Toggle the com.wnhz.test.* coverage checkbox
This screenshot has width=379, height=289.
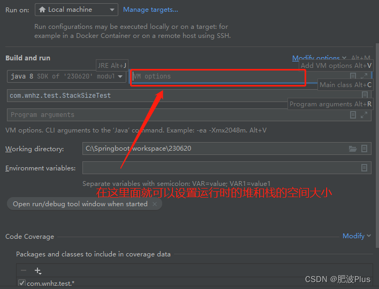click(22, 283)
